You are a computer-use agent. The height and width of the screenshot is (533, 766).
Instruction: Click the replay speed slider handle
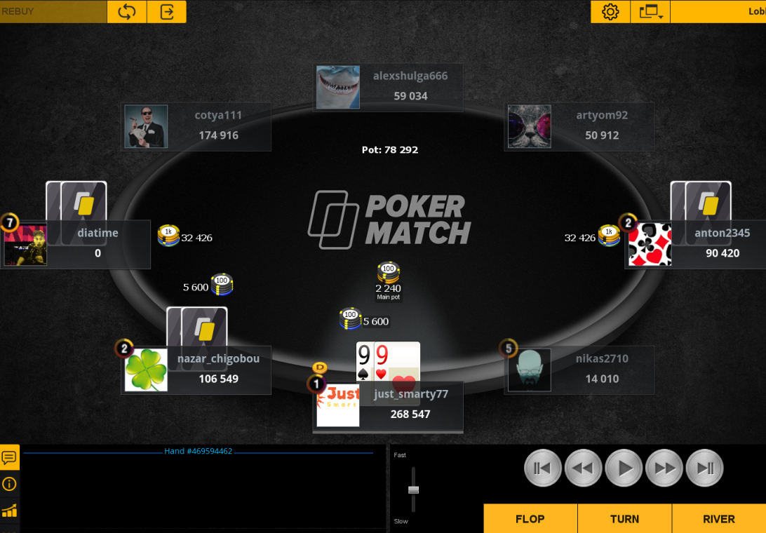pyautogui.click(x=413, y=490)
